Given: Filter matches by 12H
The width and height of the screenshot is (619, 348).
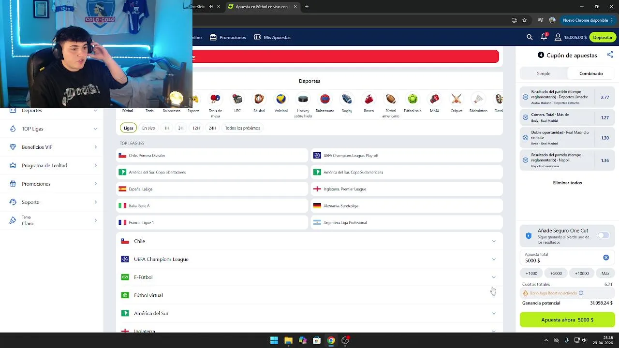Looking at the screenshot, I should [x=196, y=128].
